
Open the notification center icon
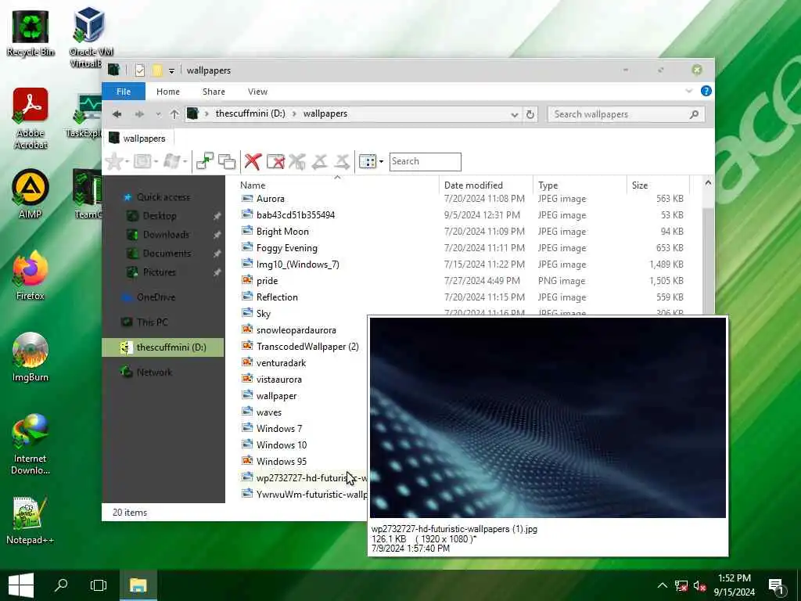click(x=776, y=585)
